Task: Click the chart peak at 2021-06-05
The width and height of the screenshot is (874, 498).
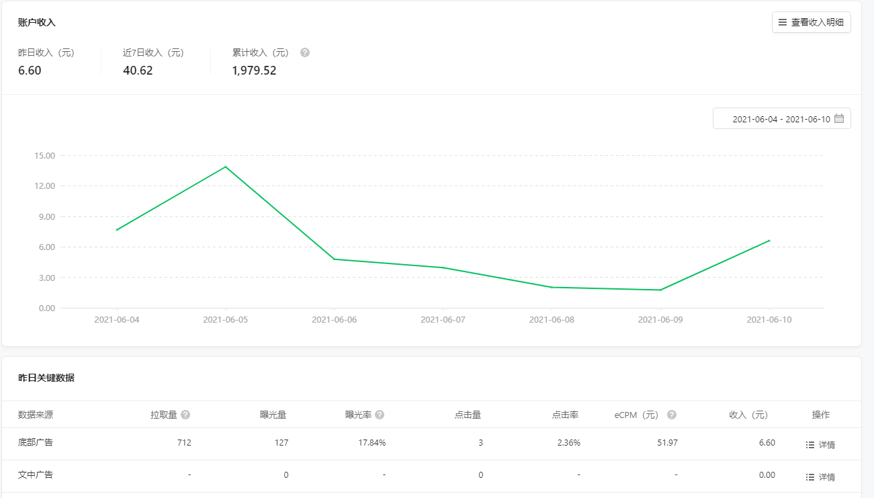Action: coord(225,167)
